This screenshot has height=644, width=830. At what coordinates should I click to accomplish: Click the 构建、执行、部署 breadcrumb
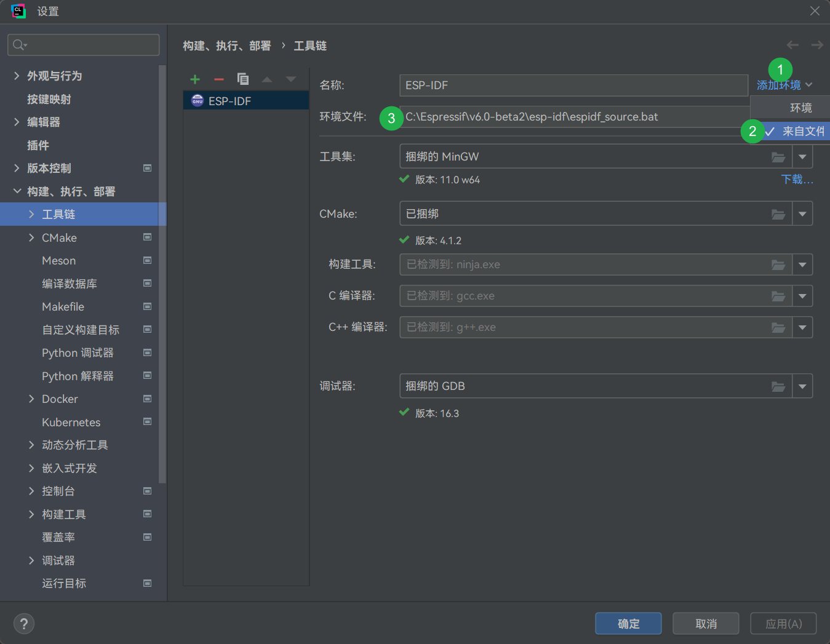227,46
